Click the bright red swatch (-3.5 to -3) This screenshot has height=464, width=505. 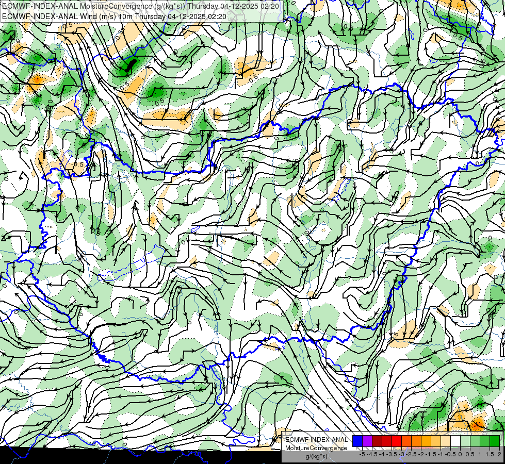pos(397,441)
